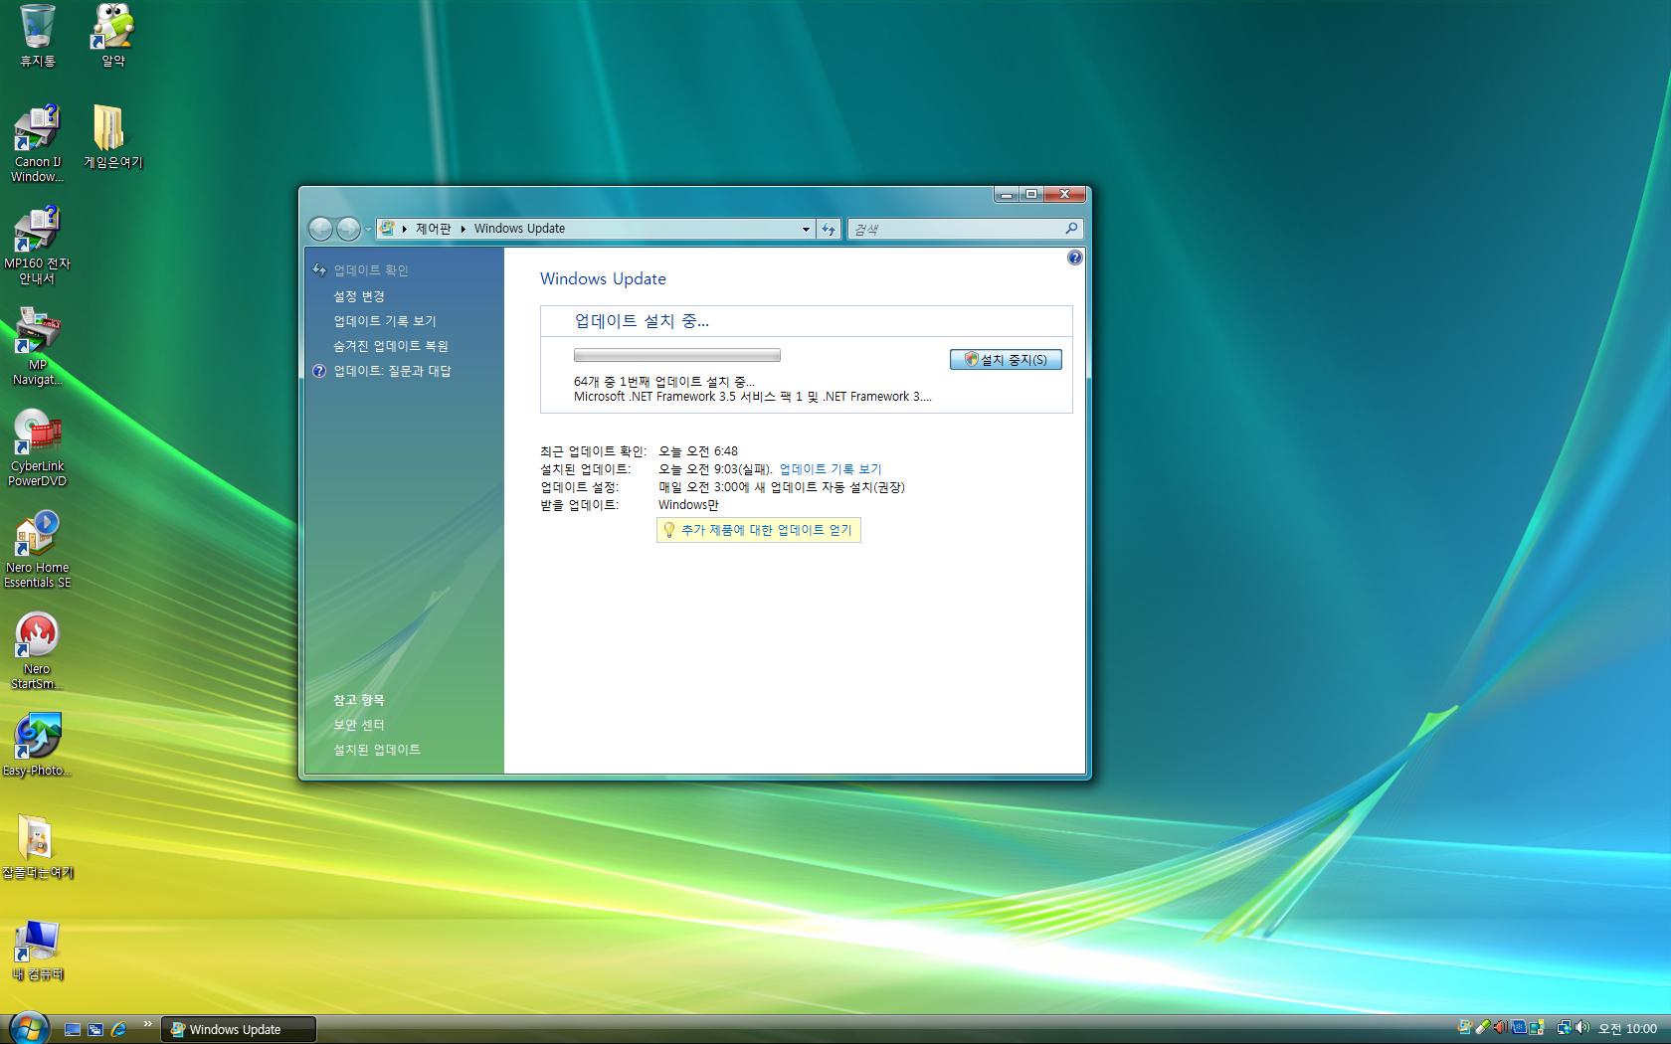Click the green pill tray icon
Screen dimensions: 1671x1044
click(1482, 1028)
